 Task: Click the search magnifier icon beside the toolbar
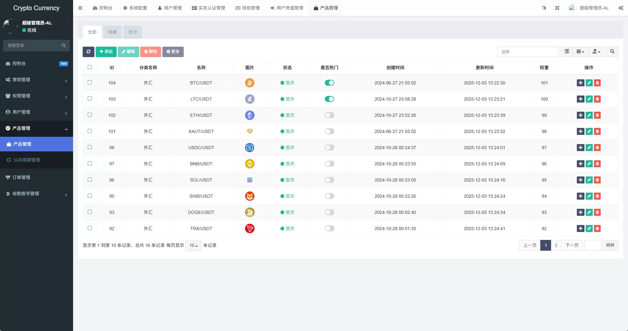(x=612, y=52)
